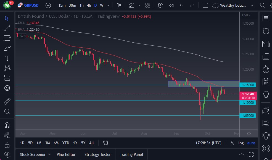Set date range to YTD
The height and width of the screenshot is (160, 272).
(x=65, y=143)
